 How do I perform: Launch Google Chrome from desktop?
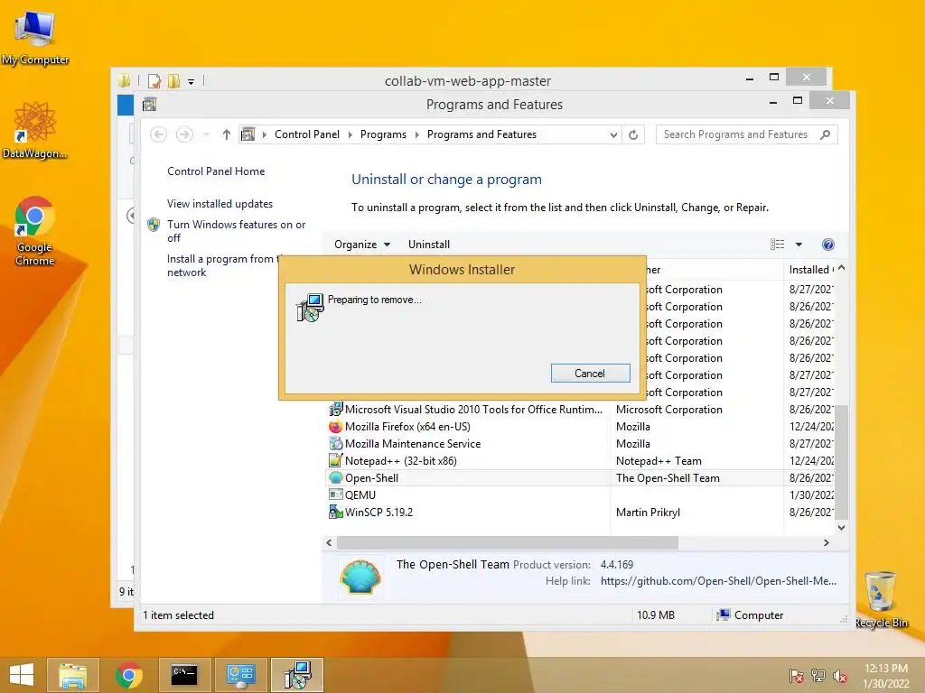point(35,231)
